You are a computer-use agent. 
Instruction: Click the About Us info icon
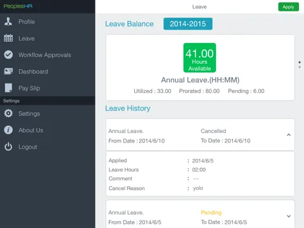click(x=8, y=130)
